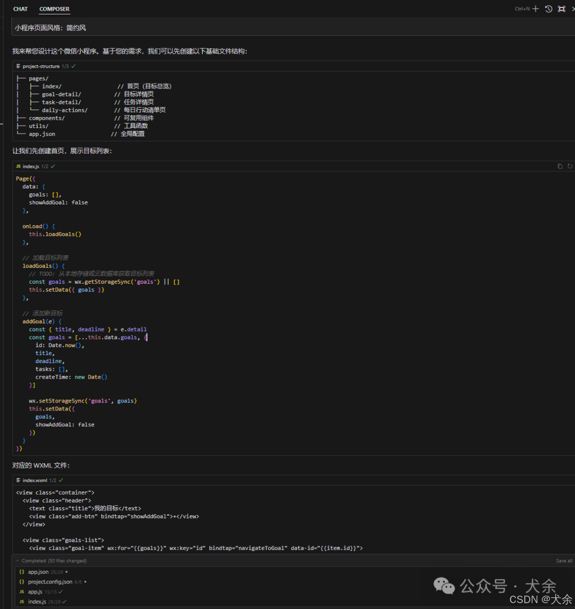Click the file icon beside index.wxml
Viewport: 575px width, 609px height.
[18, 481]
